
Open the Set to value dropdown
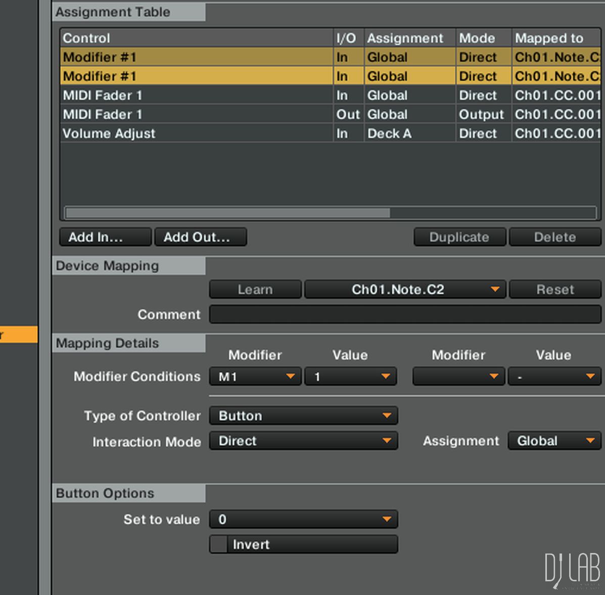click(303, 519)
